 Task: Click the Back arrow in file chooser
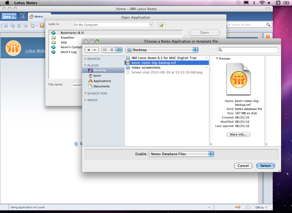coord(88,50)
